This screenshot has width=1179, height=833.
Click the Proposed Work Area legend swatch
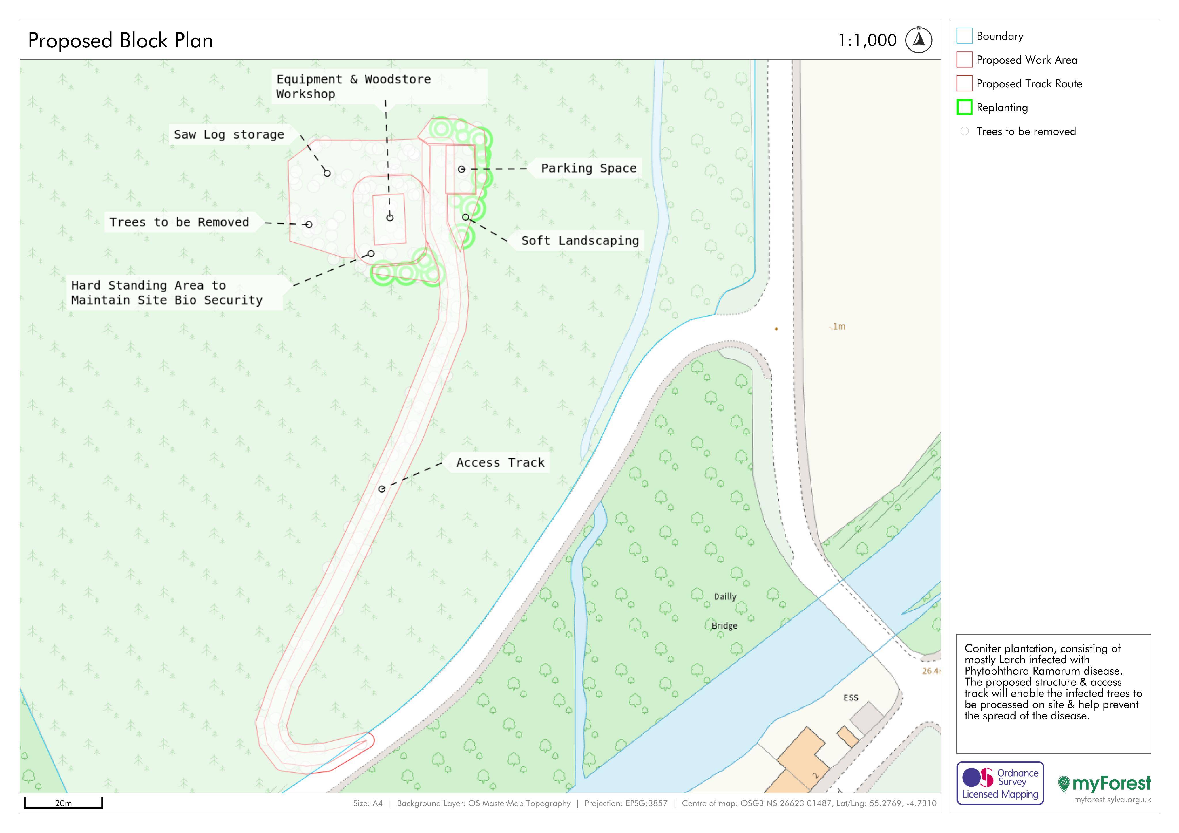[964, 60]
